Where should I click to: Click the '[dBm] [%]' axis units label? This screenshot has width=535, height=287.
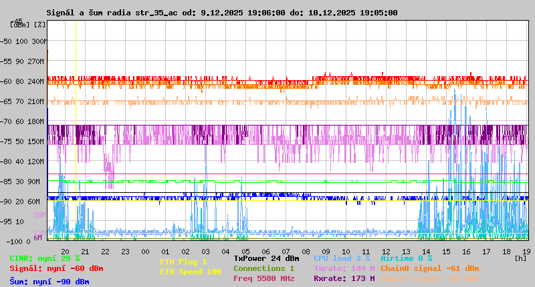pyautogui.click(x=27, y=24)
